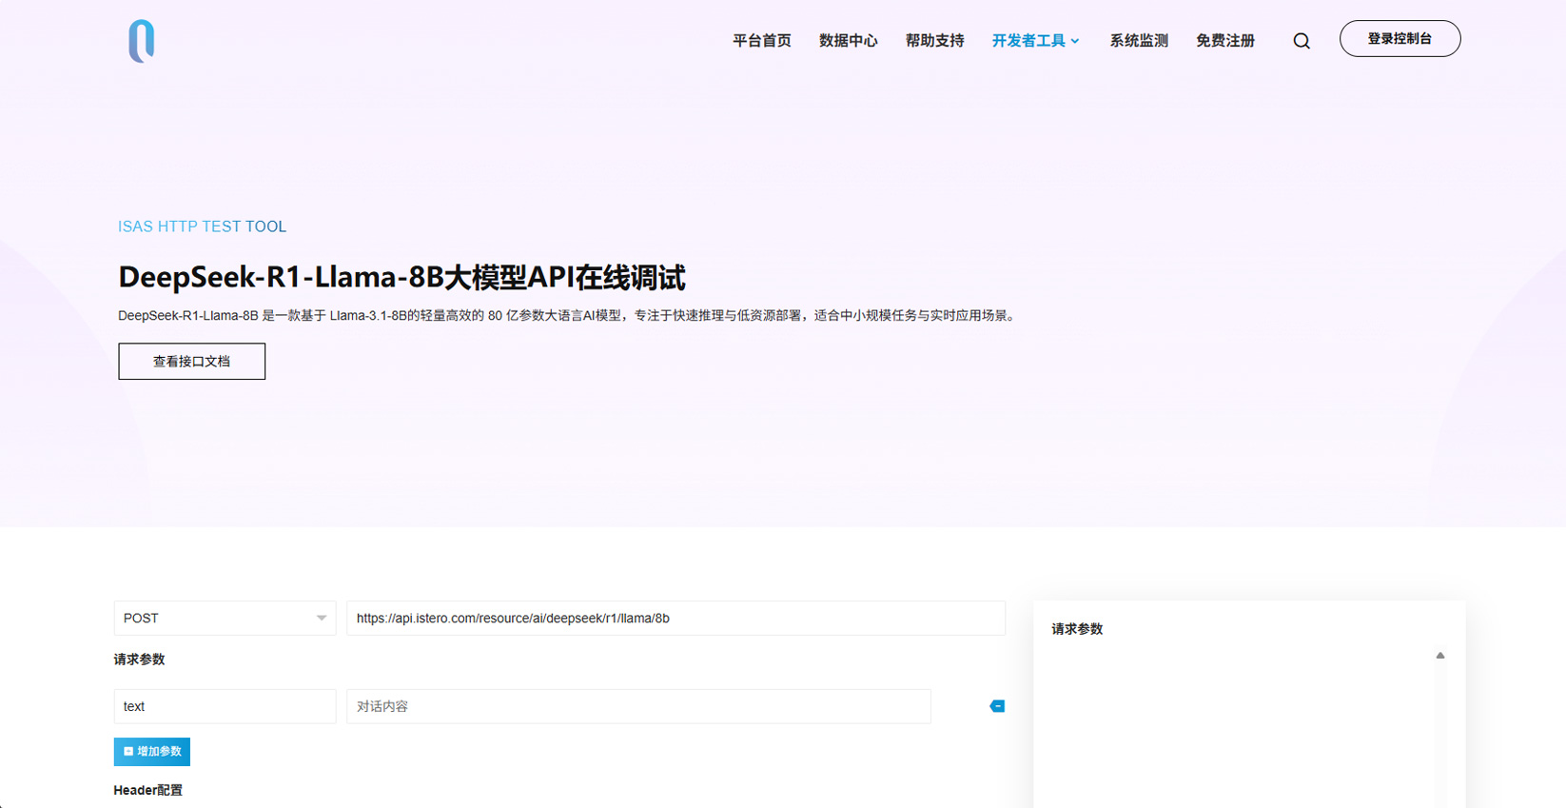Click the 'text' parameter name field

point(225,707)
